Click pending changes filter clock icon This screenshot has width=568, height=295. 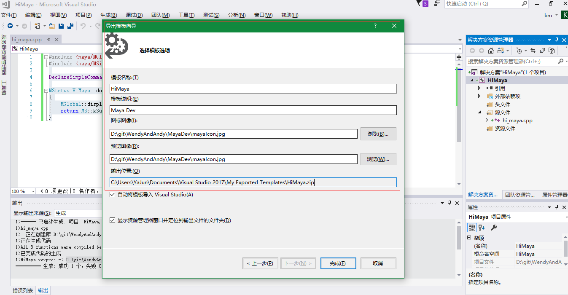click(x=519, y=51)
